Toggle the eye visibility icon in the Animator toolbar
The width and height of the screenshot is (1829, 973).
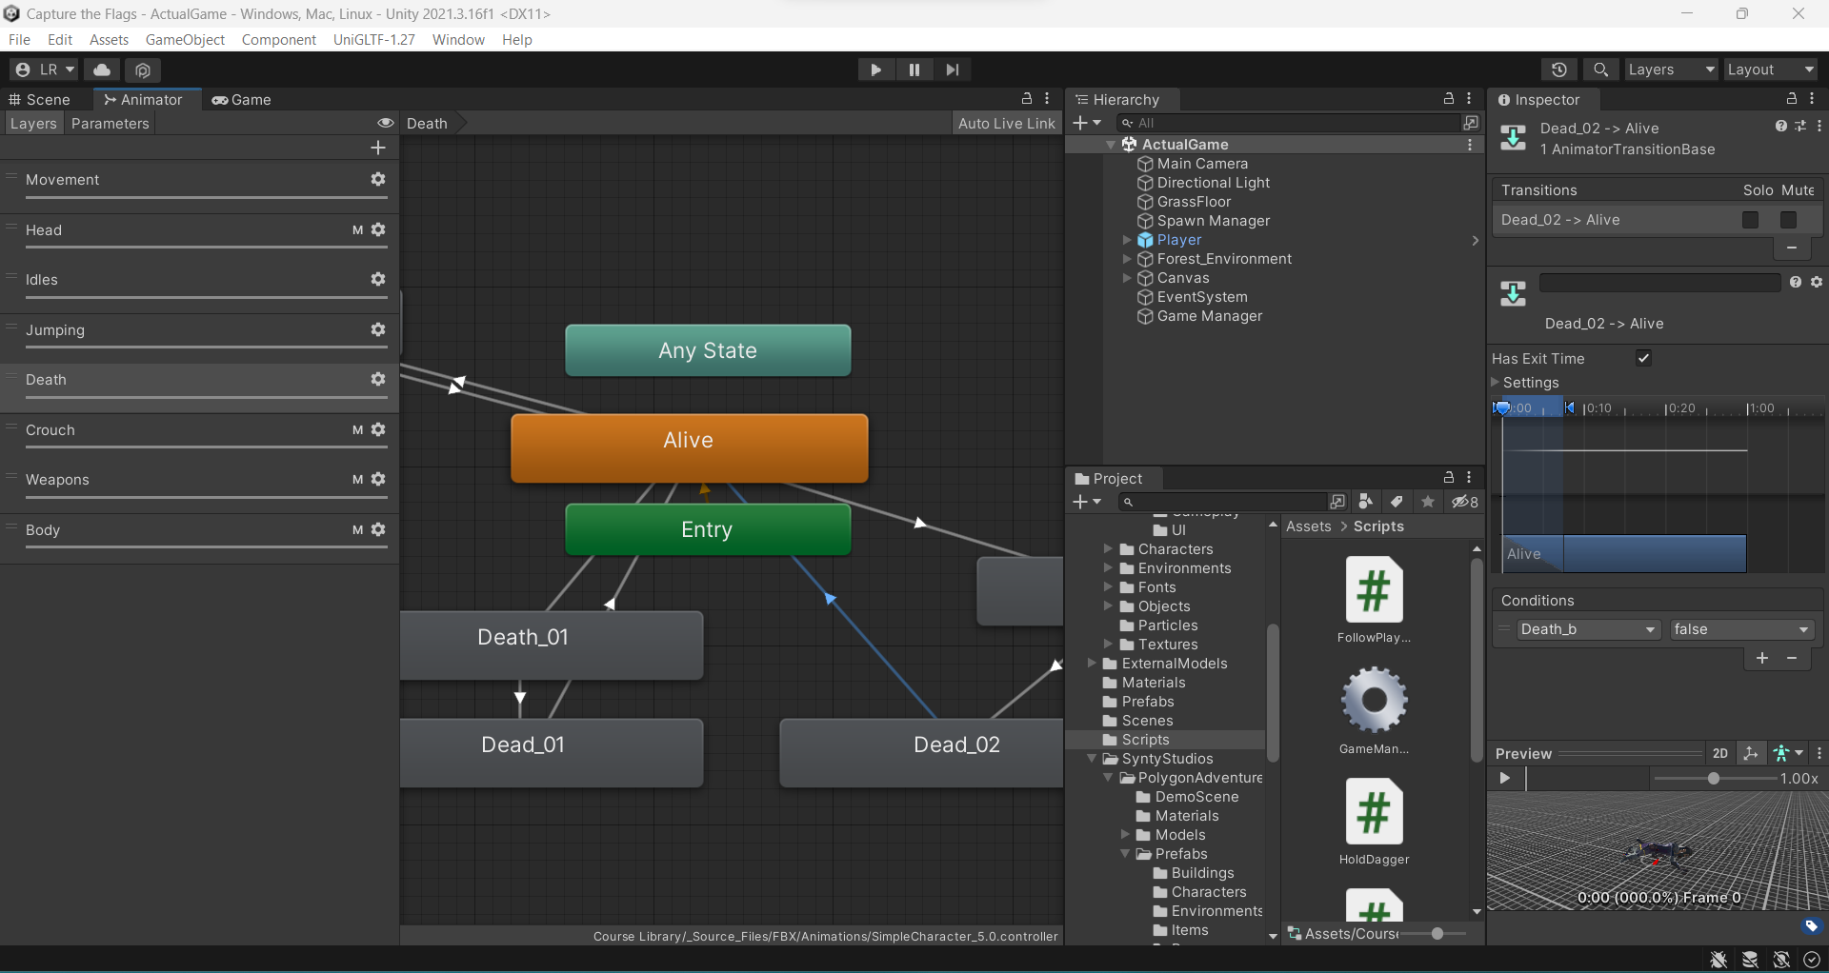[385, 123]
